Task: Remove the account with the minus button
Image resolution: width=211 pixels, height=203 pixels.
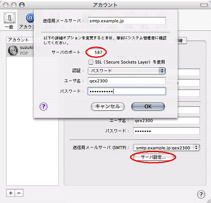Action: (19, 193)
